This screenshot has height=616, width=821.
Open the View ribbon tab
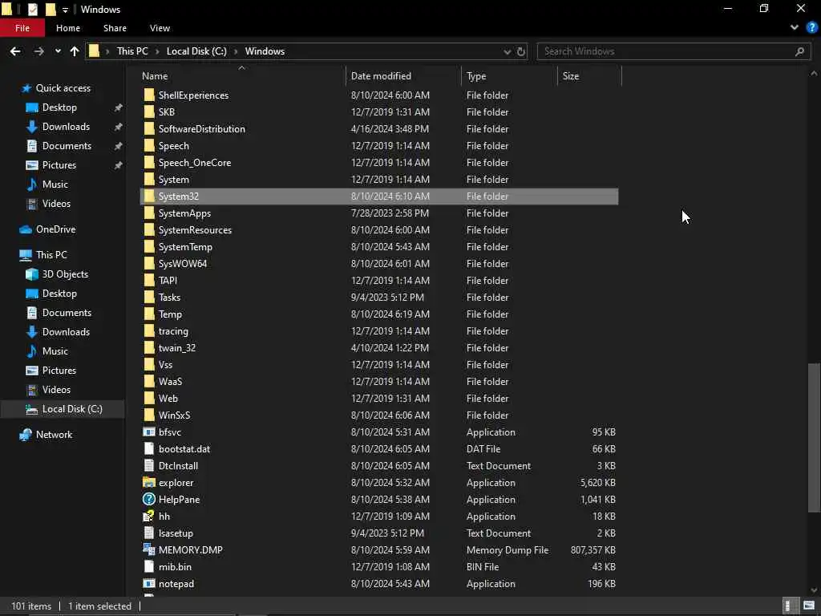coord(160,28)
